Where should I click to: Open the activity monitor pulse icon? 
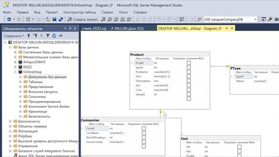(61, 36)
